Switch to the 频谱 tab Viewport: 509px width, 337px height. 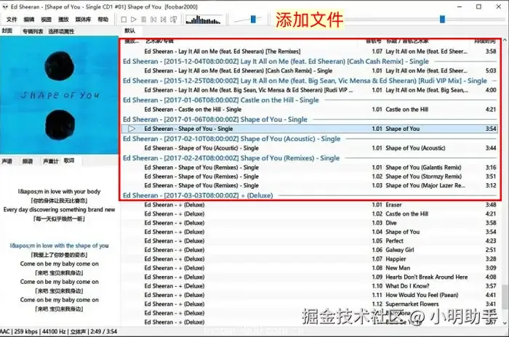coord(28,161)
